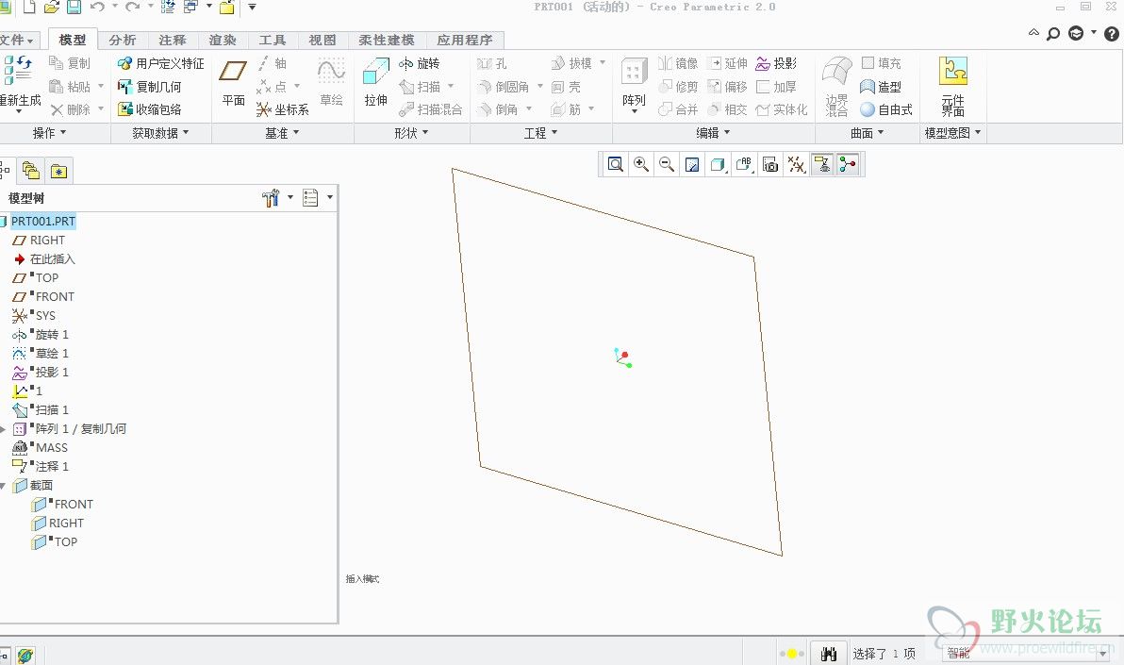Click the view manager camera icon
This screenshot has width=1124, height=665.
pyautogui.click(x=770, y=164)
